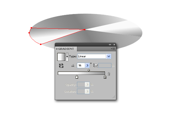Click the Delete Stop trash icon
This screenshot has width=171, height=114.
(109, 74)
